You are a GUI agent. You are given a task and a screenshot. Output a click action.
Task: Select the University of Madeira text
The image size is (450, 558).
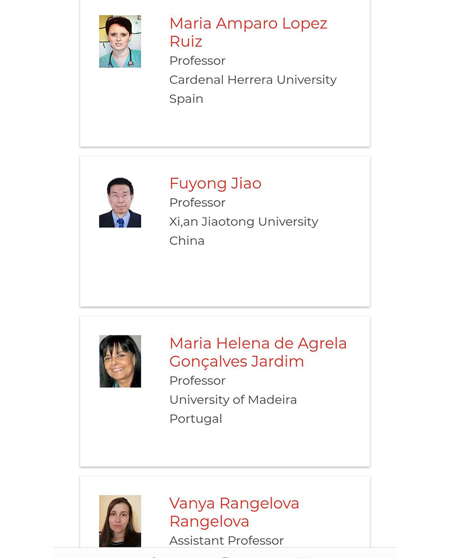coord(233,400)
